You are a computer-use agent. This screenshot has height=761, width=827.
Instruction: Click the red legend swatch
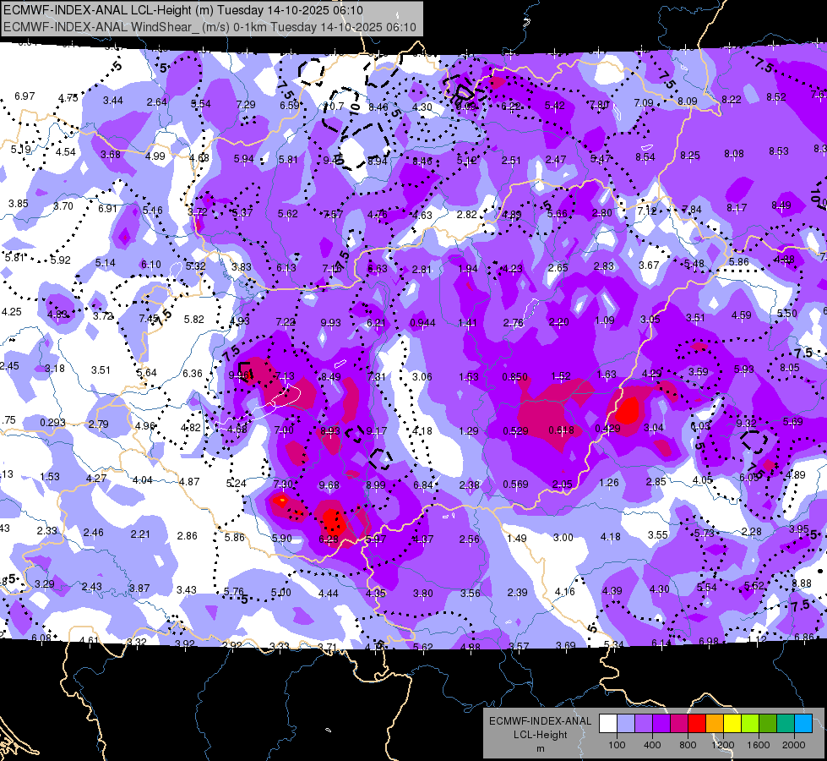(697, 723)
